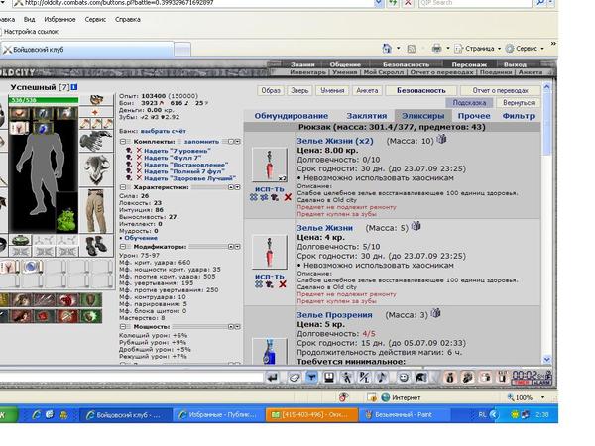Click the walking man icon in chat bar

pos(347,377)
